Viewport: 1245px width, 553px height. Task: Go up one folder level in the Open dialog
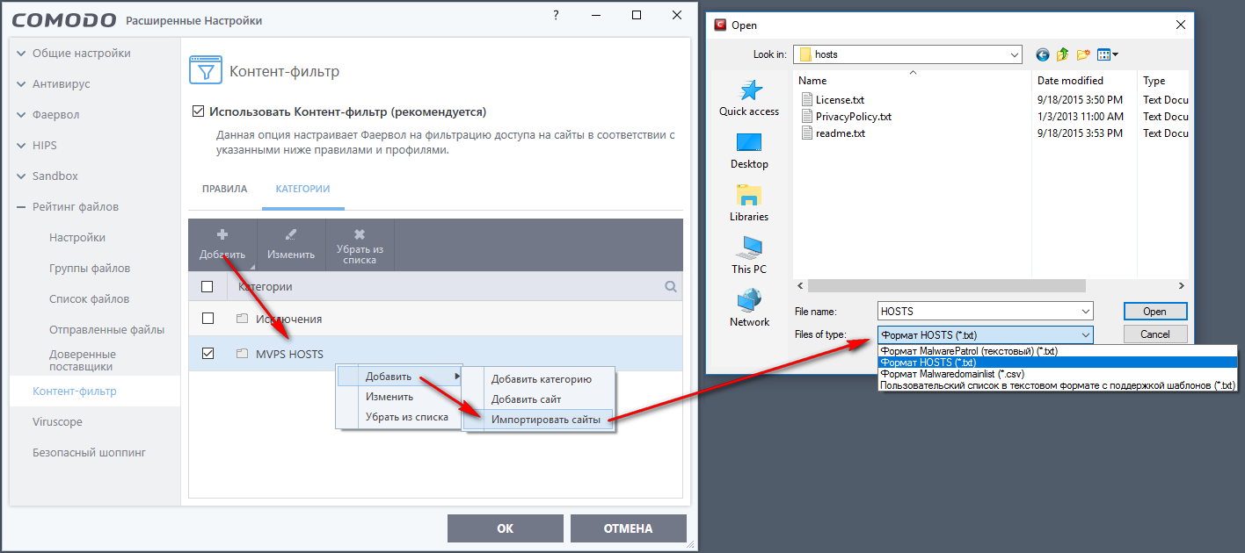tap(1063, 54)
